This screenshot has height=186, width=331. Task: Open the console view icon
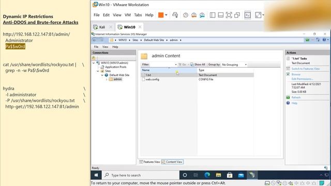click(x=248, y=15)
